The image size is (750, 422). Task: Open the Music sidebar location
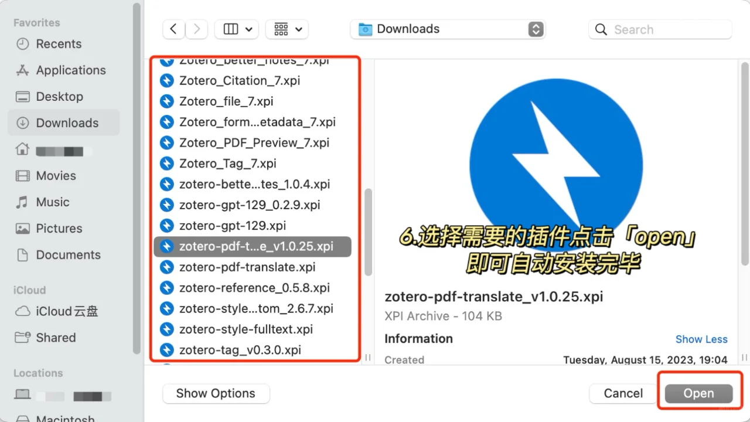point(52,202)
